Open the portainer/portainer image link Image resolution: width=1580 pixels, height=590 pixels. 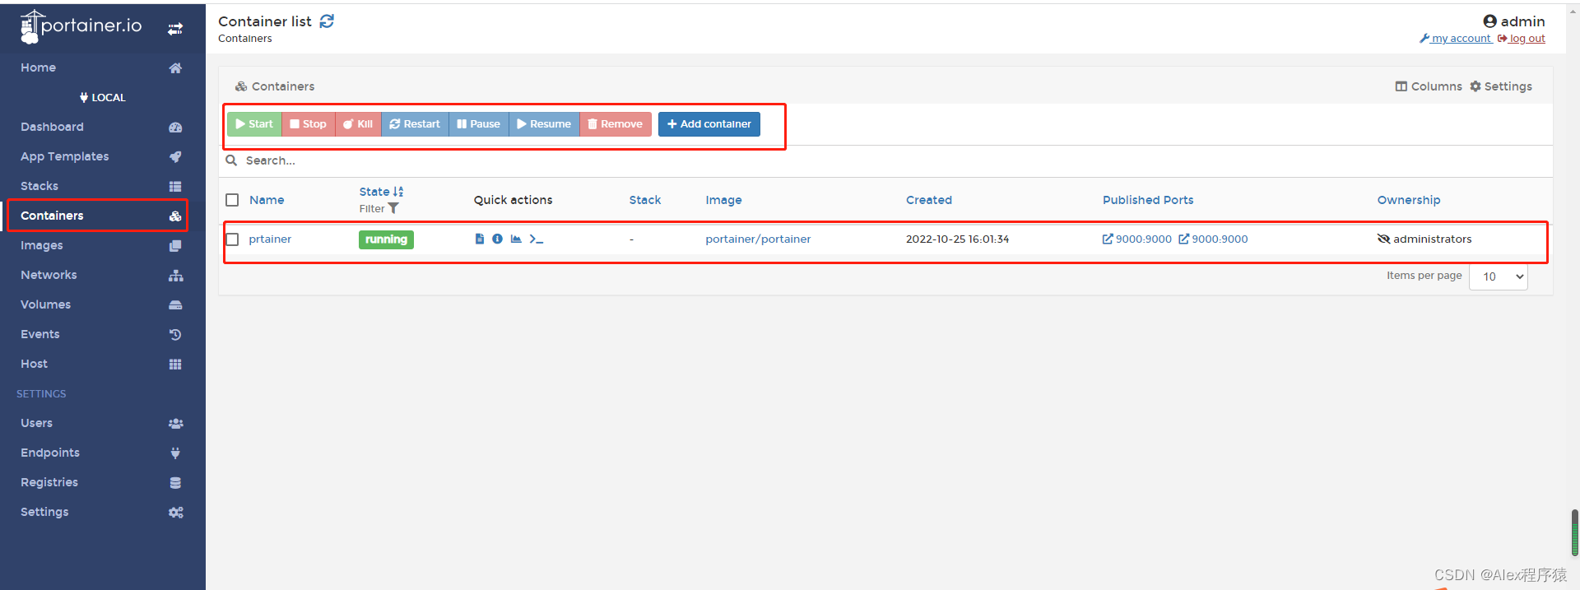click(758, 239)
